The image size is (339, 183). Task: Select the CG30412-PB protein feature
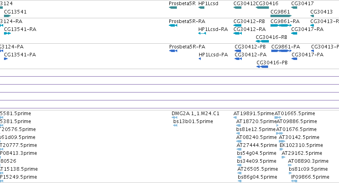tap(238, 51)
